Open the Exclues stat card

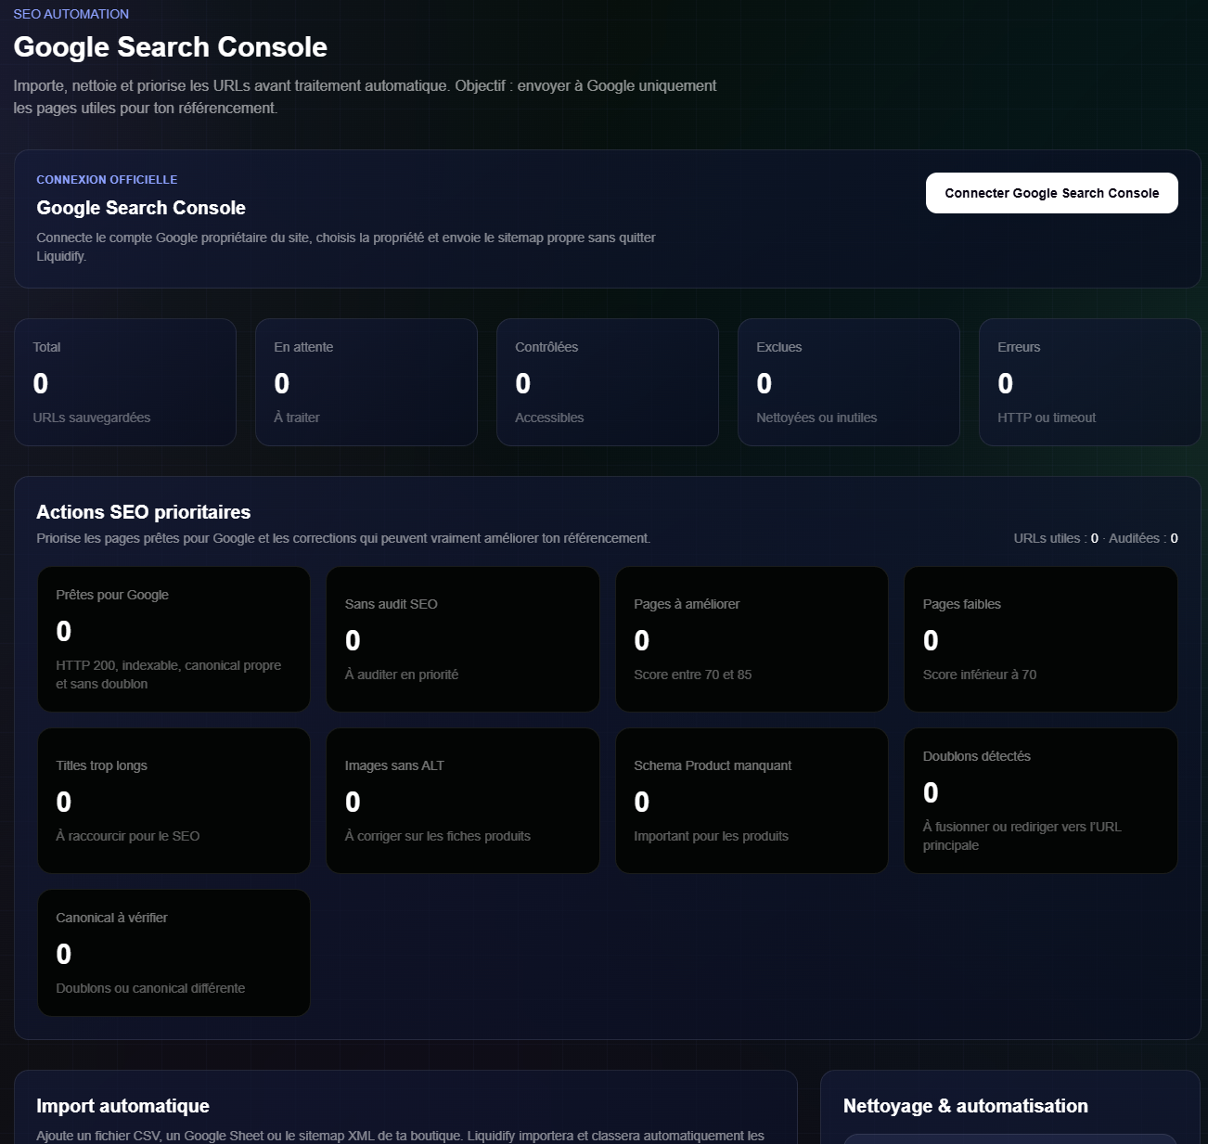pyautogui.click(x=849, y=382)
